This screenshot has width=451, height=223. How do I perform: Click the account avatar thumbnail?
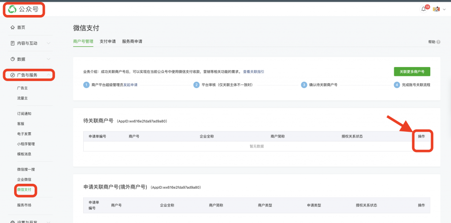coord(436,9)
